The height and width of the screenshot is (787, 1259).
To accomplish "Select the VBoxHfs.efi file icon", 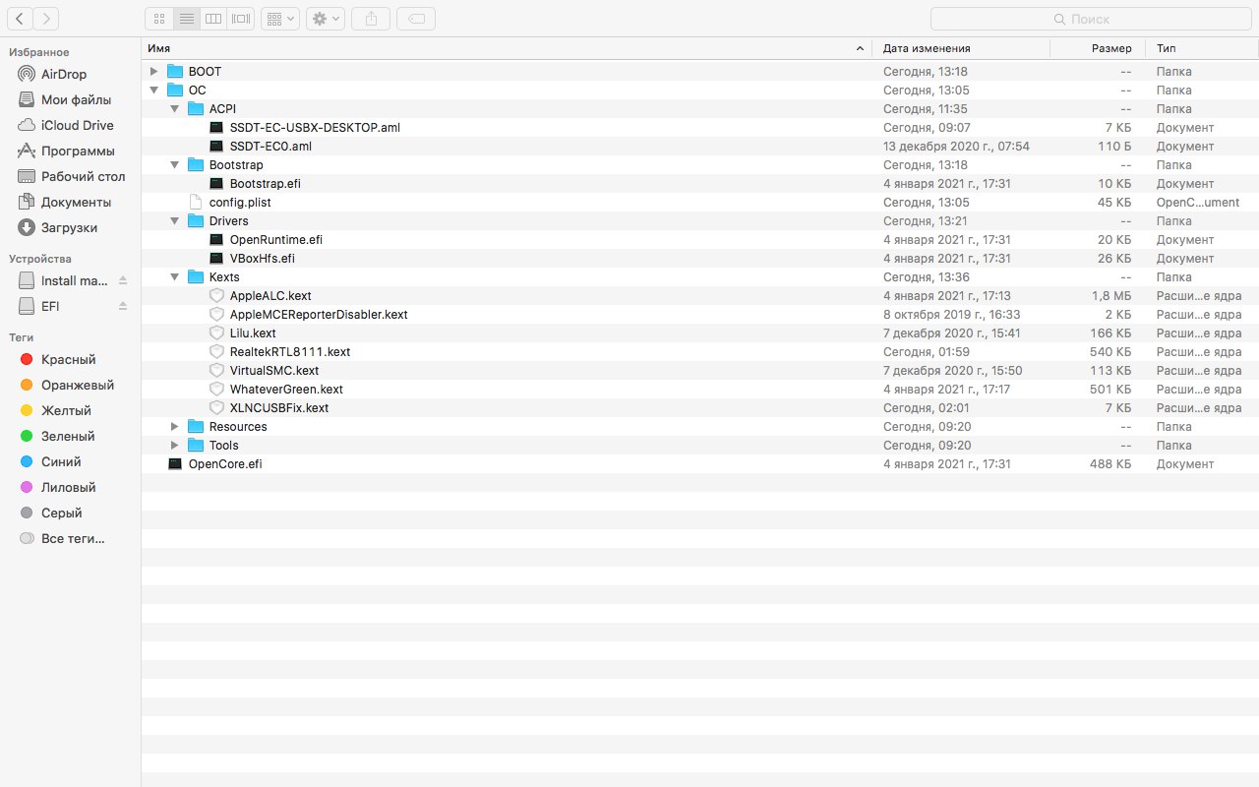I will (x=216, y=258).
